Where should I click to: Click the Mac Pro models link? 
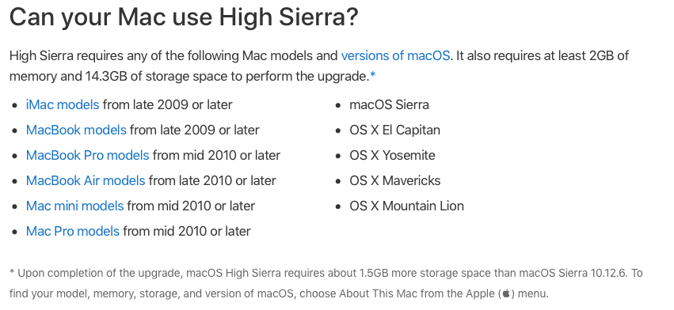pos(73,232)
